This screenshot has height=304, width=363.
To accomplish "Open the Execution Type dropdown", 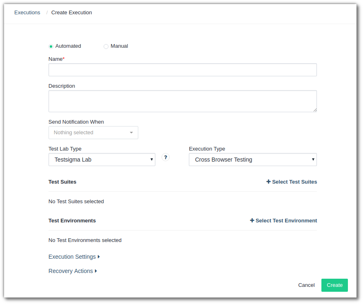I will coord(253,160).
